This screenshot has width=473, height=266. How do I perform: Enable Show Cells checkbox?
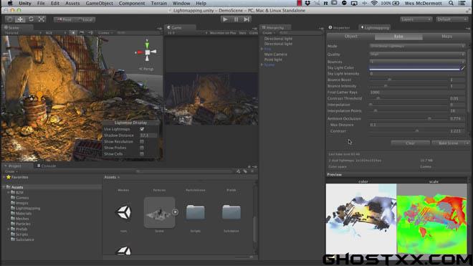point(142,154)
